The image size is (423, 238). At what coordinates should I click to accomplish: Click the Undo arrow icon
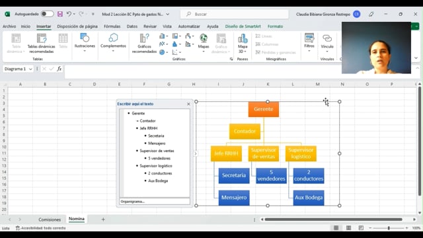point(69,14)
